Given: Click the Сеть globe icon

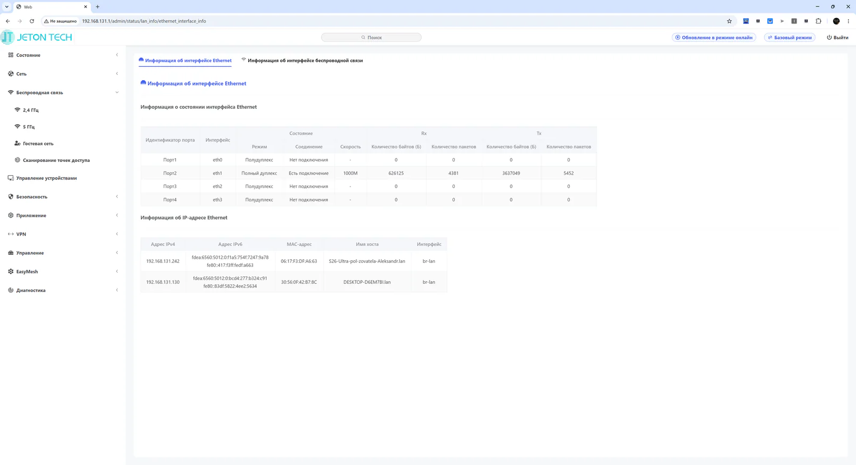Looking at the screenshot, I should coord(11,74).
